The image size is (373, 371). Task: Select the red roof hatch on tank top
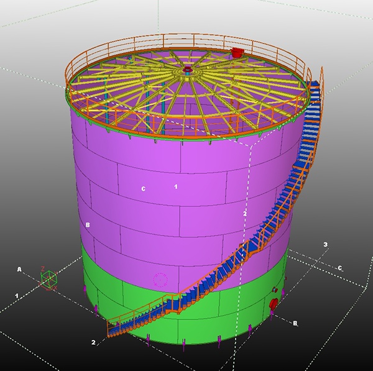pos(236,53)
